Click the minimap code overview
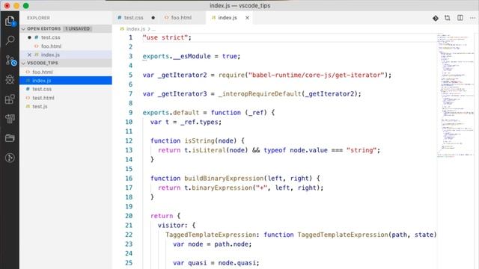The height and width of the screenshot is (269, 479). [x=456, y=95]
